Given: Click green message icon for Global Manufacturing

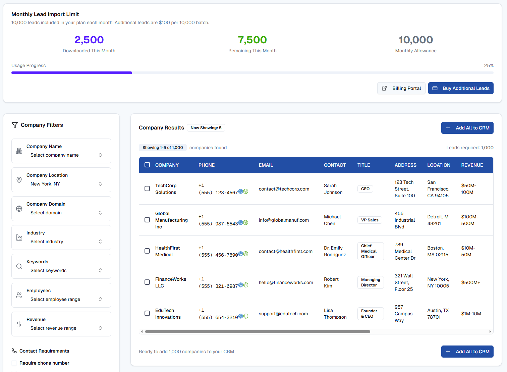Looking at the screenshot, I should click(x=246, y=223).
